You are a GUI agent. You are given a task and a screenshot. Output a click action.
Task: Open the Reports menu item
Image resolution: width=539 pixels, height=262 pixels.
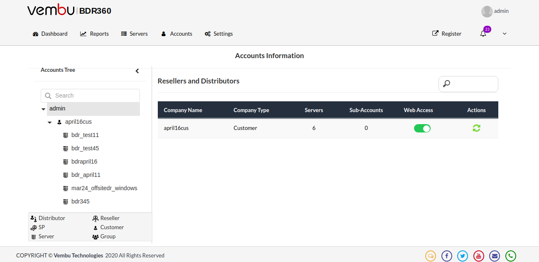pos(94,34)
